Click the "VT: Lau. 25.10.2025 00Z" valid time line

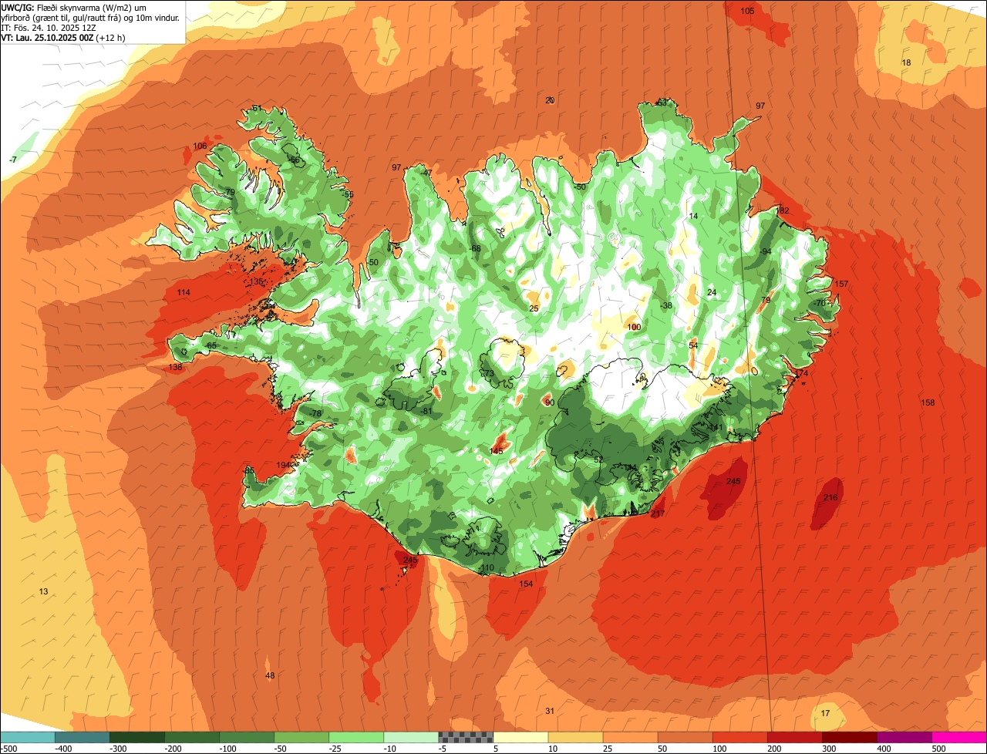[63, 37]
